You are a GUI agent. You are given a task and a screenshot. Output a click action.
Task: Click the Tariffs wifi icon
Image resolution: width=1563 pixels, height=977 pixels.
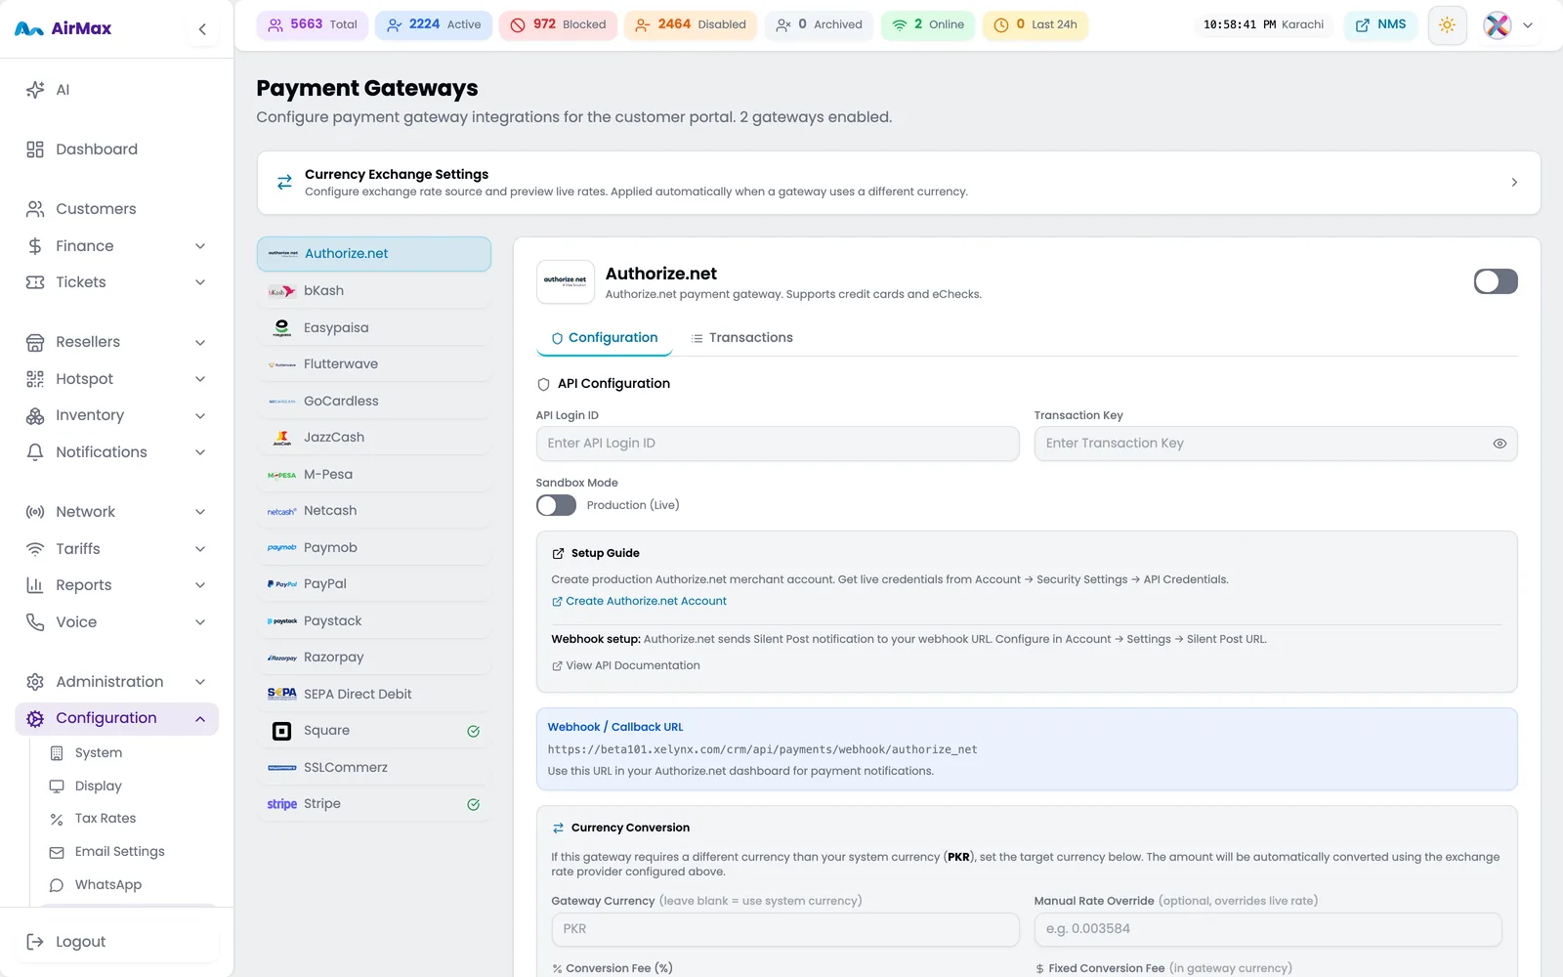35,549
